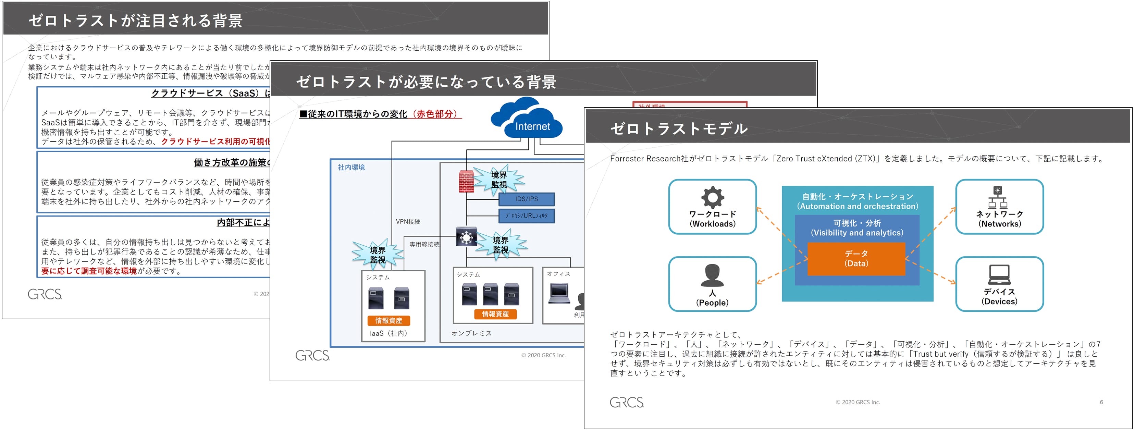The image size is (1135, 431).
Task: Click the オフィス label
Action: pyautogui.click(x=558, y=274)
